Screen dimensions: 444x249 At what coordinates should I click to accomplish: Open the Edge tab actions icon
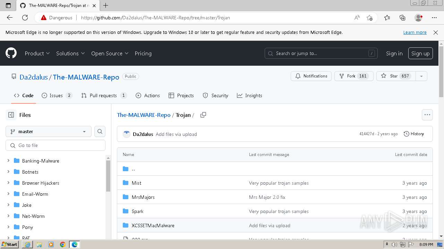click(x=9, y=5)
